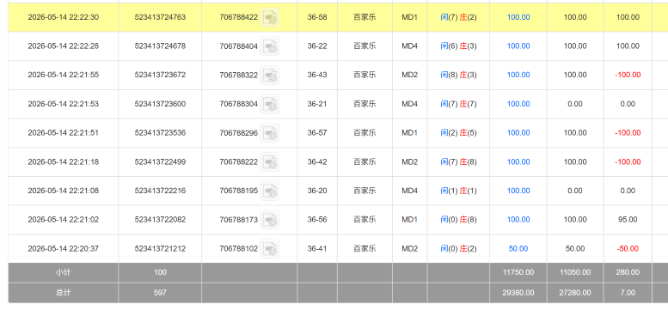Open video replay icon for round 706788195
Viewport: 668px width, 316px height.
(x=270, y=191)
